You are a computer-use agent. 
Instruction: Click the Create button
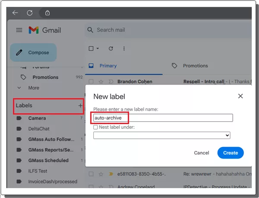pos(231,153)
